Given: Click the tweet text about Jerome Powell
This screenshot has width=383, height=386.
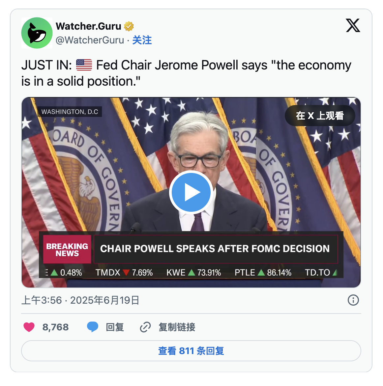Looking at the screenshot, I should point(186,73).
